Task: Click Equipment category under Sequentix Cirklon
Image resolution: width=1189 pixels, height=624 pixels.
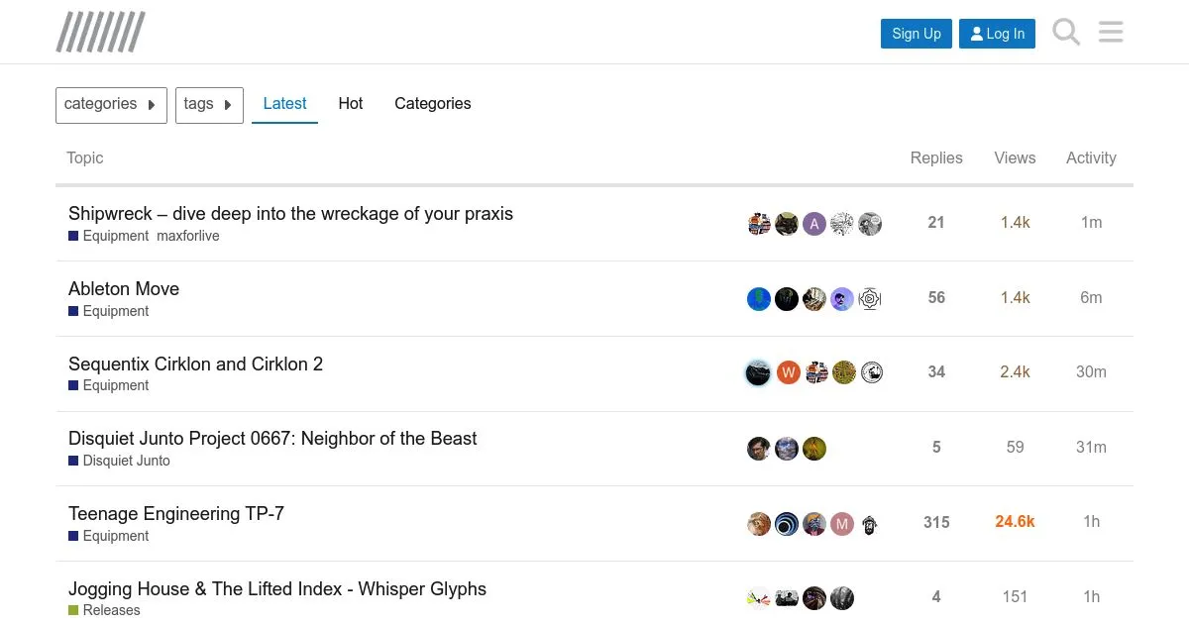Action: (x=109, y=386)
